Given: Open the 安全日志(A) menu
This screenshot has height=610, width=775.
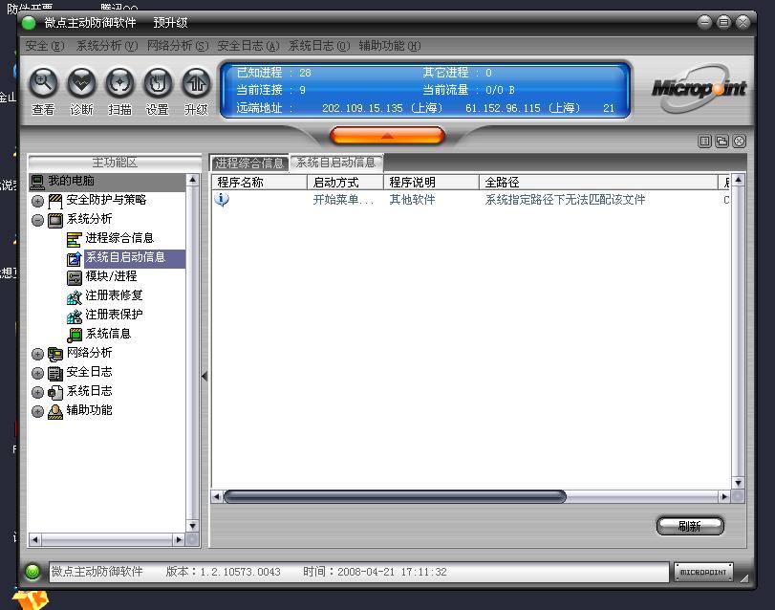Looking at the screenshot, I should [248, 46].
